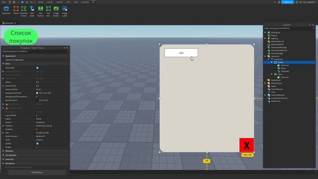Click the Add Attribute button
318x179 pixels.
[x=37, y=173]
